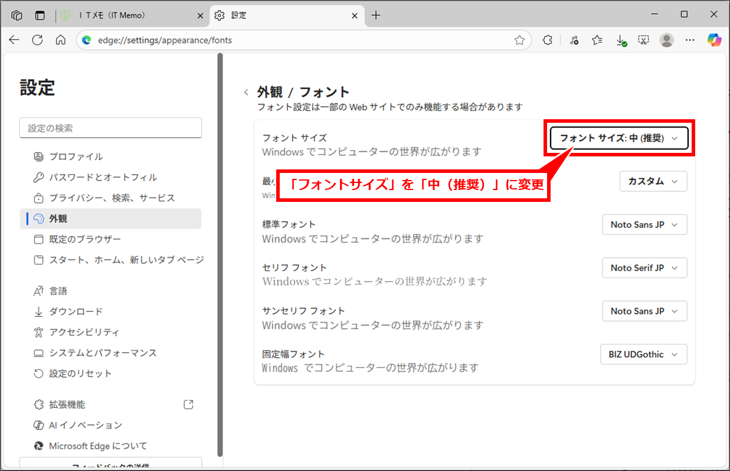Expand the セリフ フォント Noto Serif JP dropdown
The image size is (730, 471).
click(x=644, y=268)
